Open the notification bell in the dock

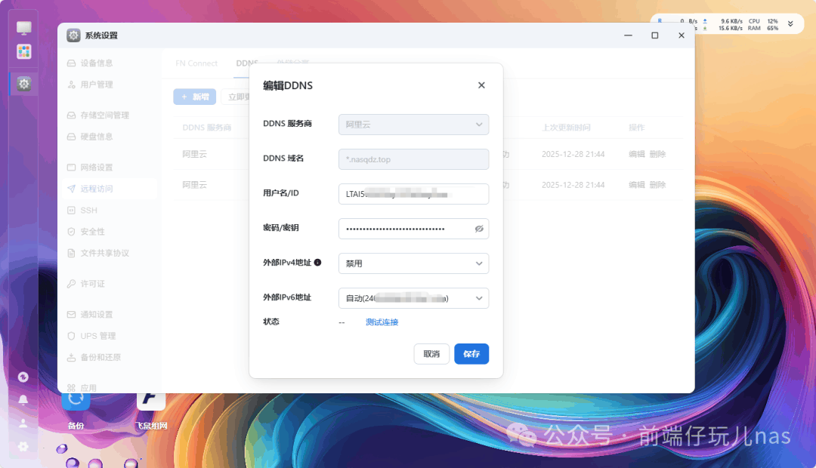(23, 399)
